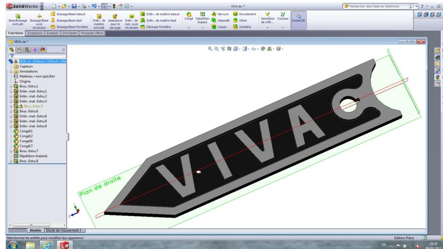Image resolution: width=443 pixels, height=249 pixels.
Task: Open FeatureManager design tree tab icon
Action: coord(12,50)
